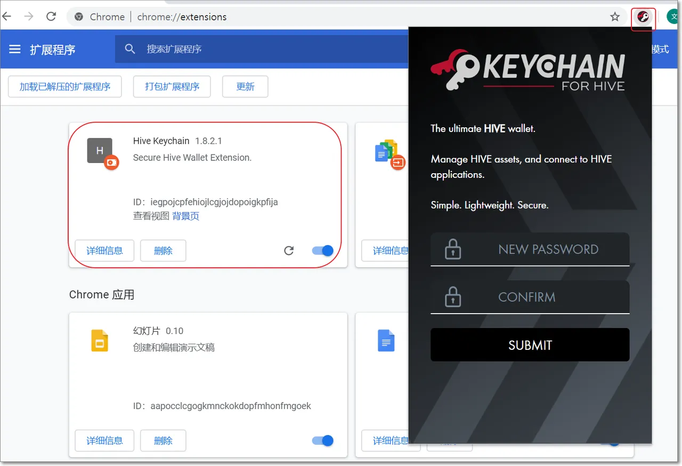Open 详细信息 on the Docs offline card
The height and width of the screenshot is (466, 682).
(x=385, y=250)
